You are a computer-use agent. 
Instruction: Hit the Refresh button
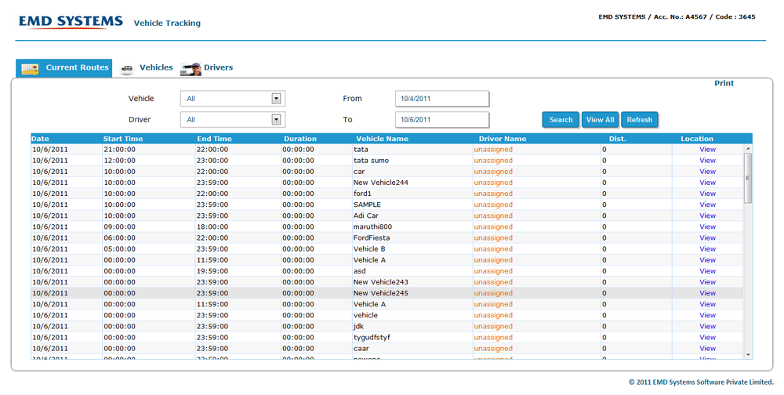click(x=639, y=120)
